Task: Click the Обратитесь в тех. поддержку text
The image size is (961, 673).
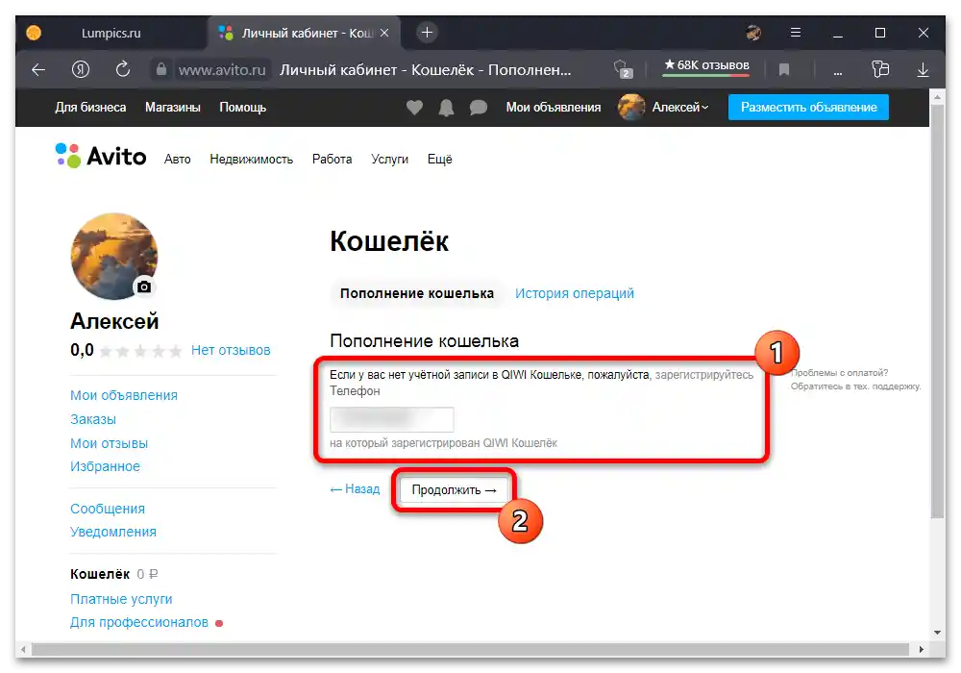Action: pyautogui.click(x=855, y=386)
